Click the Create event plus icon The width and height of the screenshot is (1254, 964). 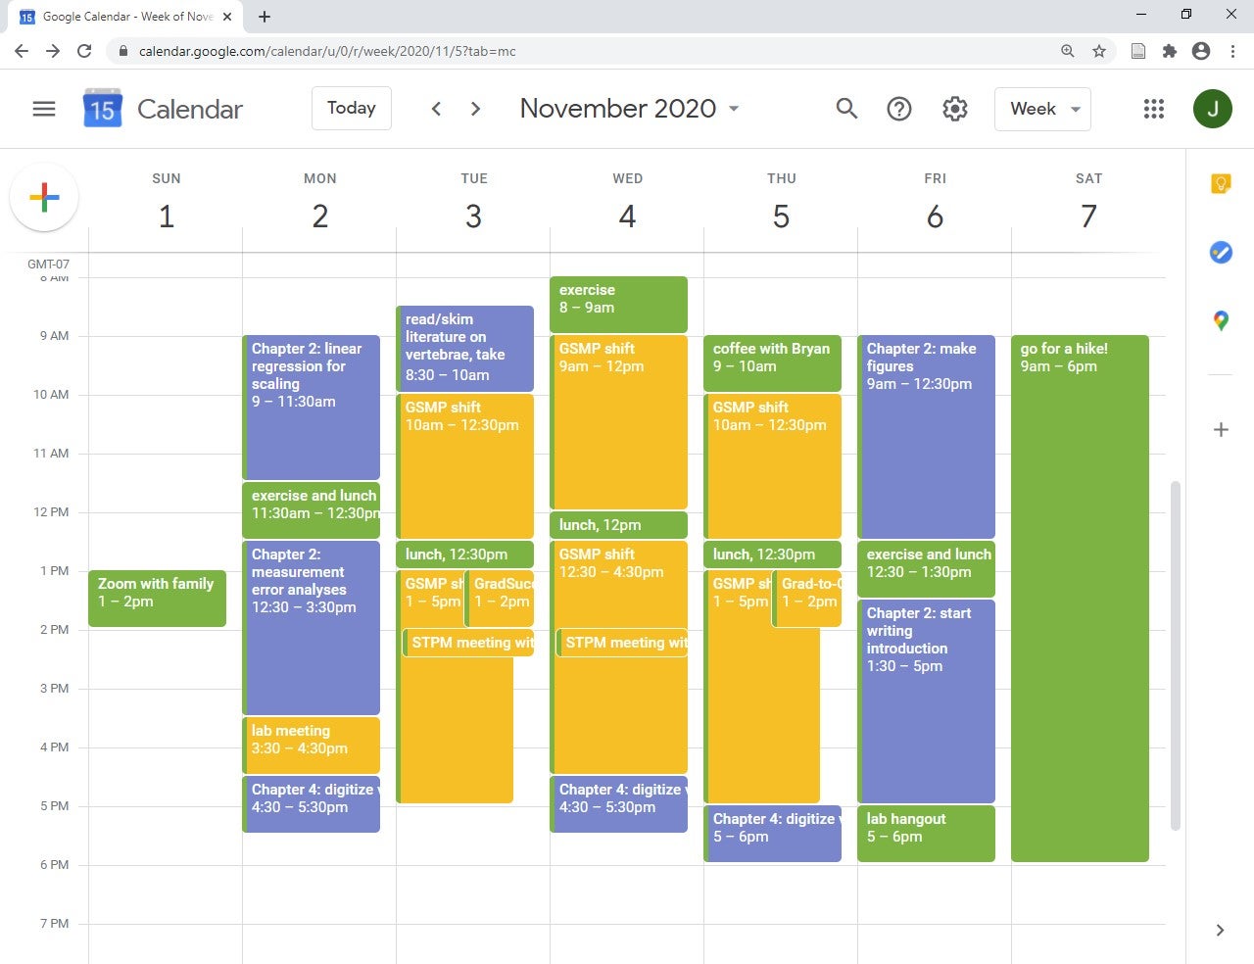pyautogui.click(x=43, y=197)
